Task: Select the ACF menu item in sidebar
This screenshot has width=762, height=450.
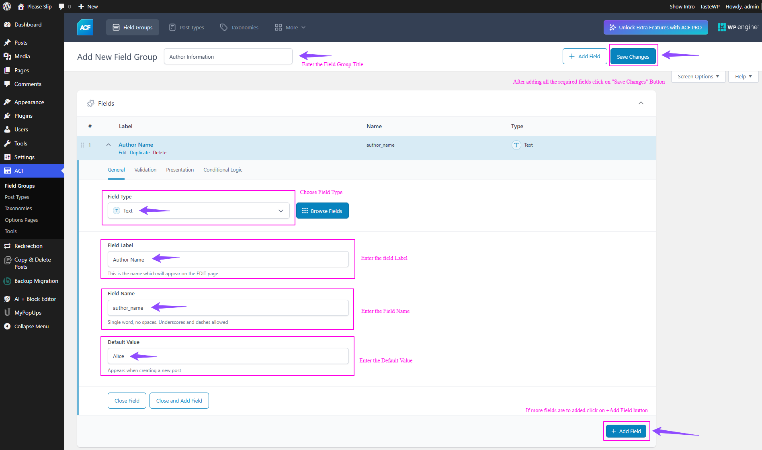Action: (x=32, y=171)
